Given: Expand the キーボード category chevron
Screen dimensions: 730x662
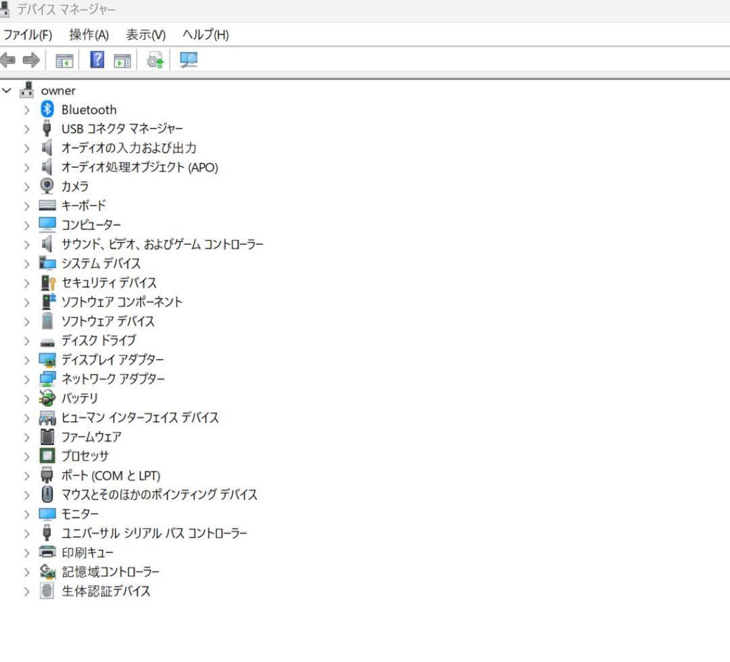Looking at the screenshot, I should pos(26,205).
